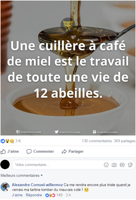Attach a photo with the camera icon
The image size is (136, 200).
point(114,165)
